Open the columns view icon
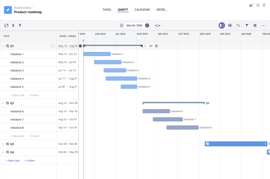Image resolution: width=270 pixels, height=179 pixels. (230, 25)
